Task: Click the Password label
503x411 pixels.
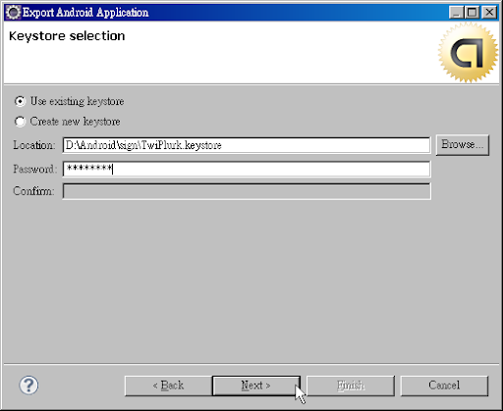Action: [35, 169]
